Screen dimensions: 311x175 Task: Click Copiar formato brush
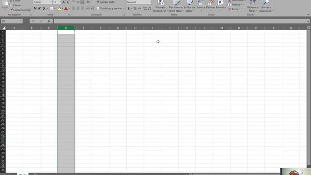[x=20, y=10]
